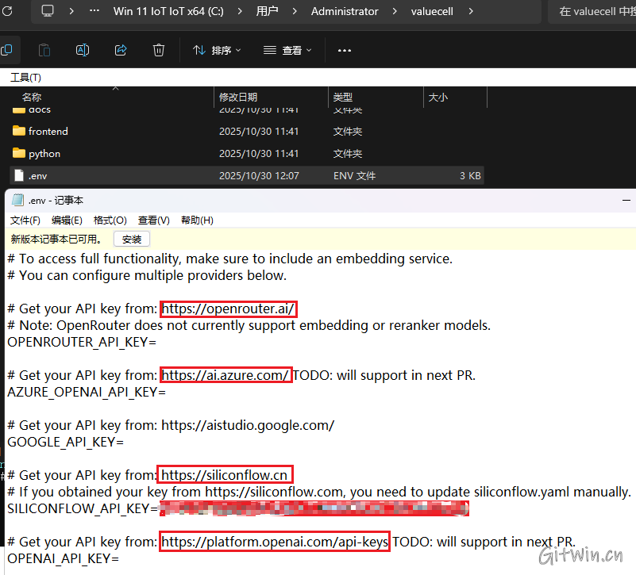Click the Paste icon in Explorer toolbar
This screenshot has width=636, height=575.
pos(44,50)
